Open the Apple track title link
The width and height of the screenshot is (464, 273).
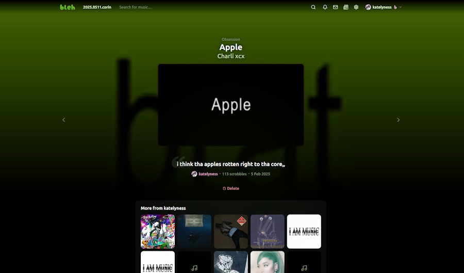click(230, 47)
